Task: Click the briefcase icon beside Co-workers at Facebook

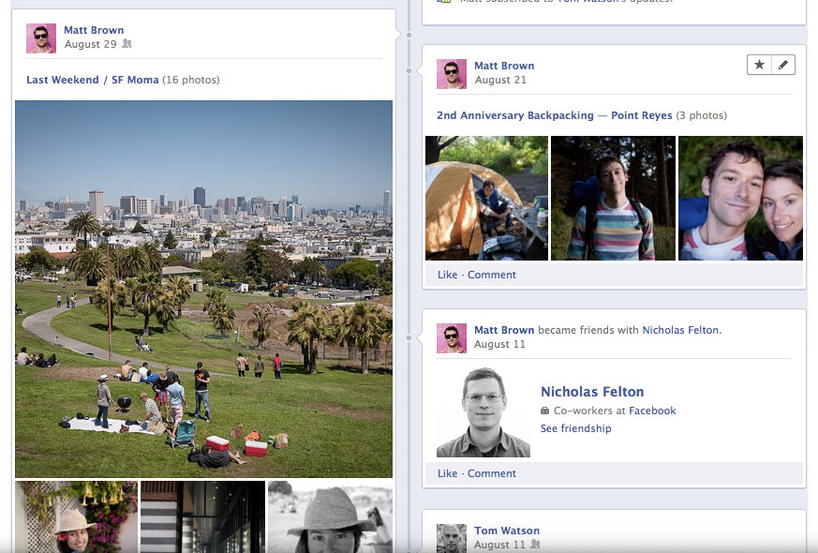Action: (544, 411)
